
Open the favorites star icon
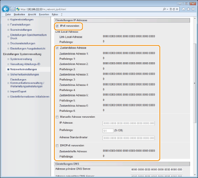pos(189,9)
